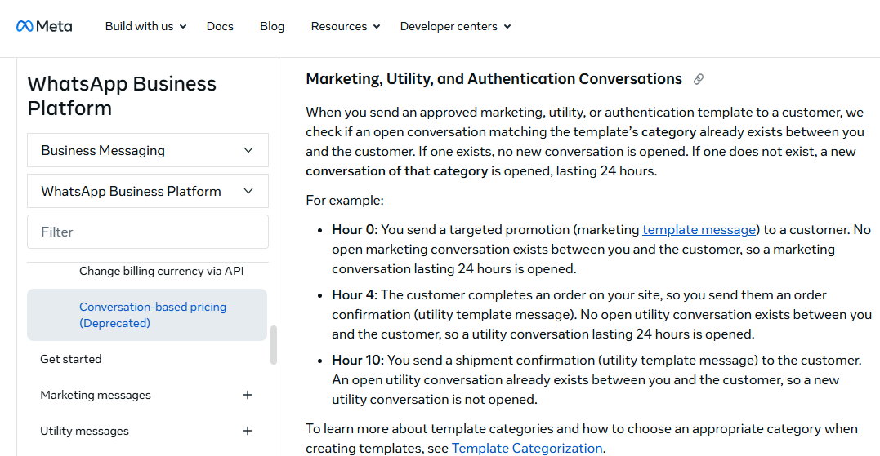Screen dimensions: 880x456
Task: Select Conversation-based pricing (Deprecated) item
Action: 147,315
